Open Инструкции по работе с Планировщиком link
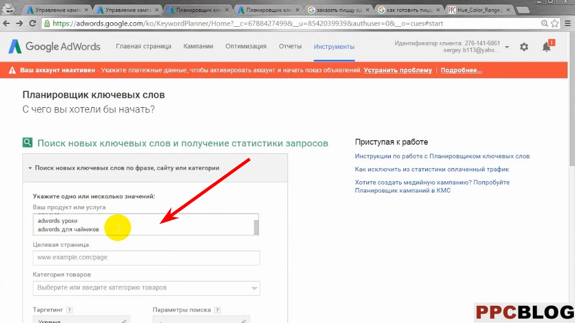This screenshot has height=323, width=575. [442, 156]
